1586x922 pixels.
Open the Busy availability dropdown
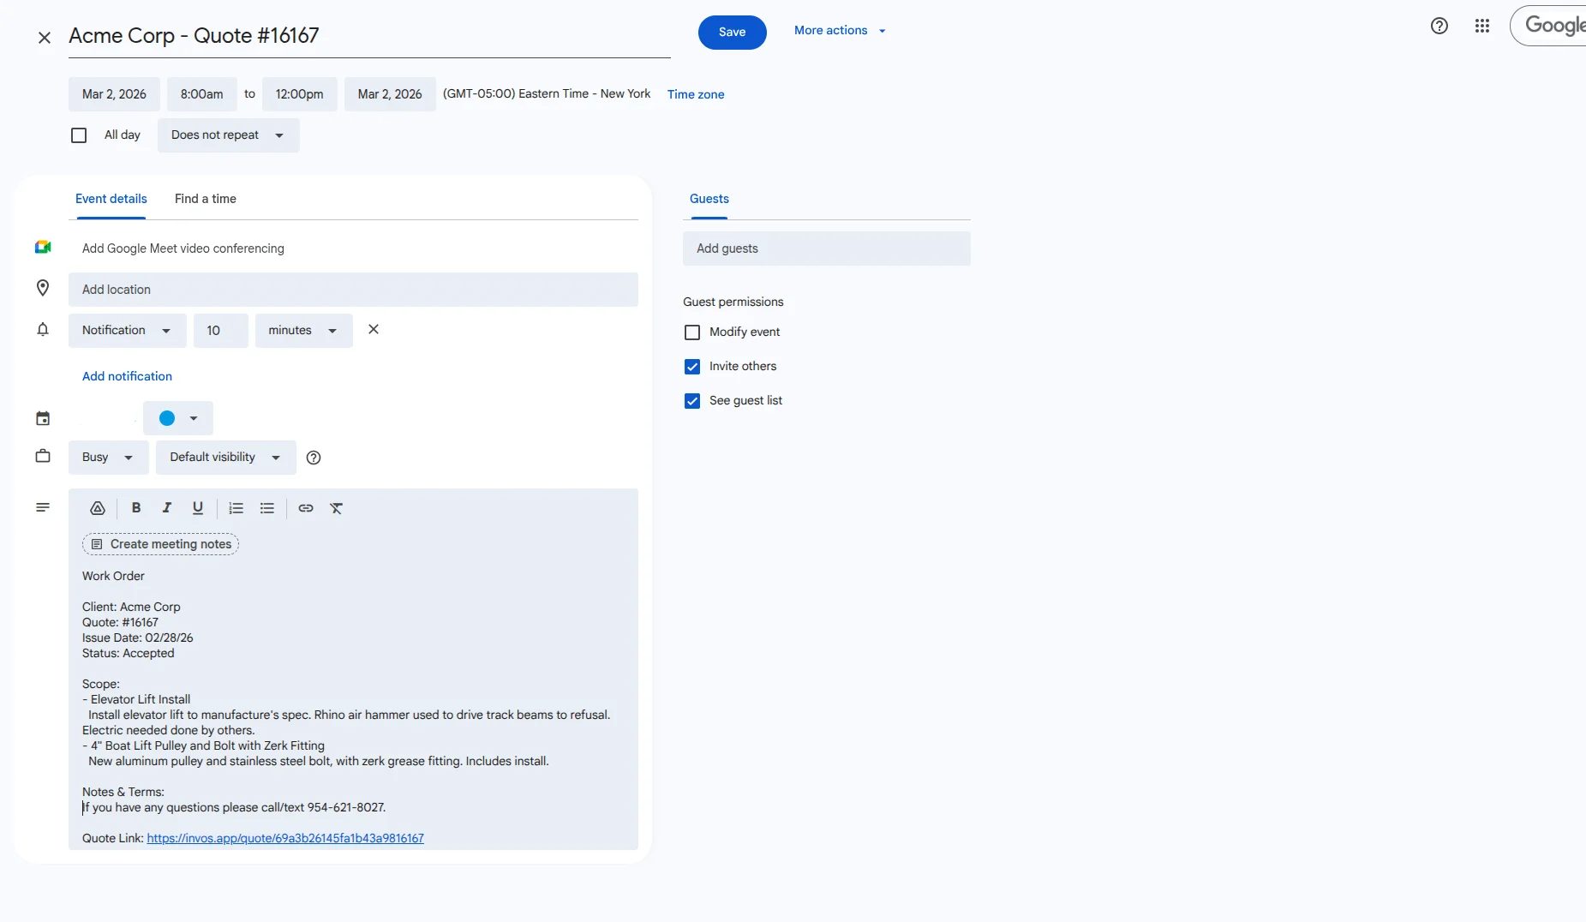[x=109, y=458]
